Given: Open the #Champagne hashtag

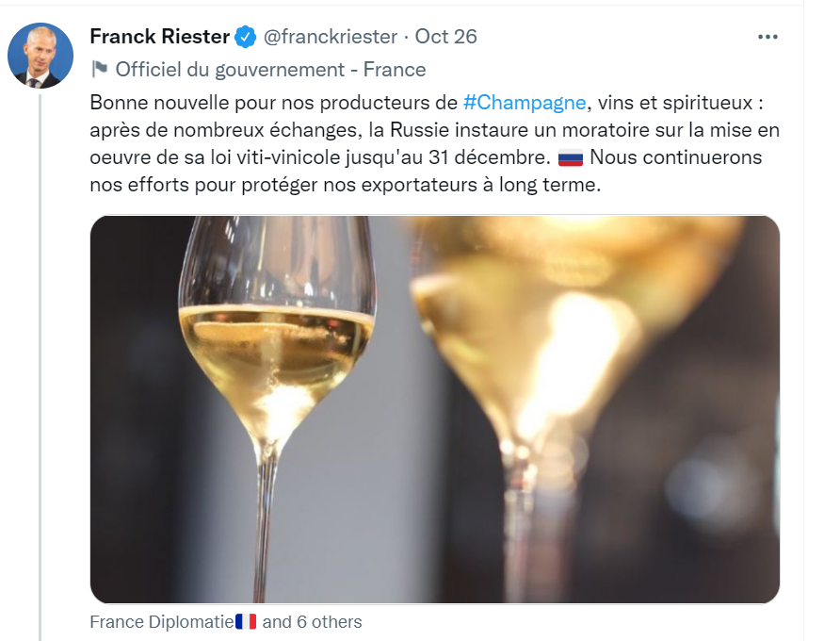Looking at the screenshot, I should point(525,102).
